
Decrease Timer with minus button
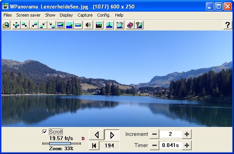(x=154, y=145)
